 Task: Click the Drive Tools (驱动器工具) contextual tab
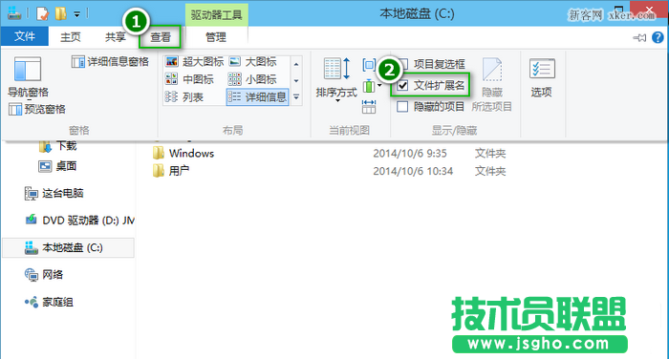(x=216, y=15)
